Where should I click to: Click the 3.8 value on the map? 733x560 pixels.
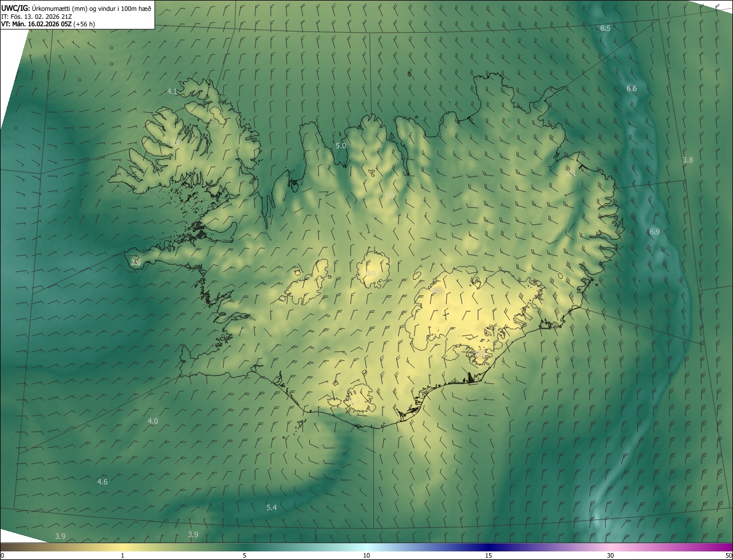pyautogui.click(x=688, y=160)
